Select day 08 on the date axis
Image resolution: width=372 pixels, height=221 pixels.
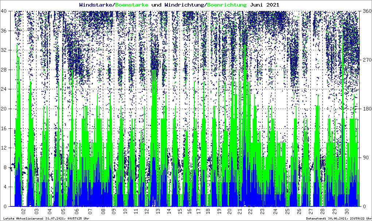point(103,211)
